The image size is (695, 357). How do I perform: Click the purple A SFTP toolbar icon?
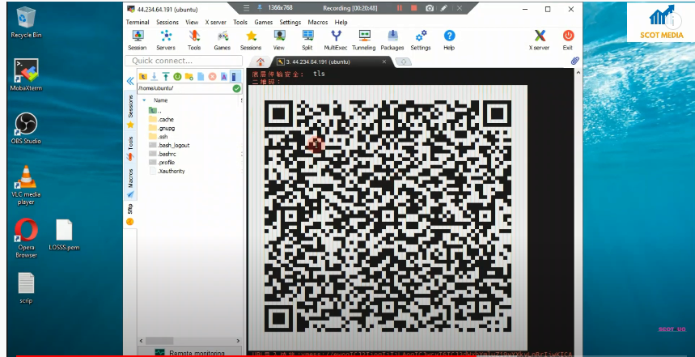[224, 76]
